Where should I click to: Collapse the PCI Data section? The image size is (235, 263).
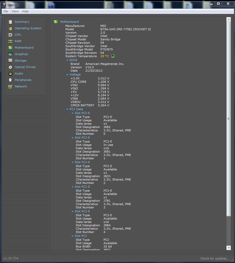[67, 109]
